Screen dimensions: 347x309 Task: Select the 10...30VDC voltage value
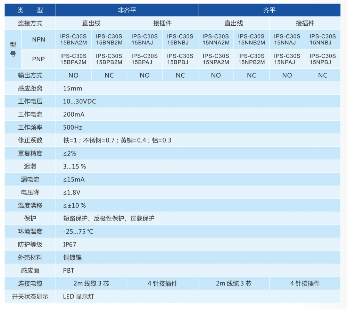[80, 101]
